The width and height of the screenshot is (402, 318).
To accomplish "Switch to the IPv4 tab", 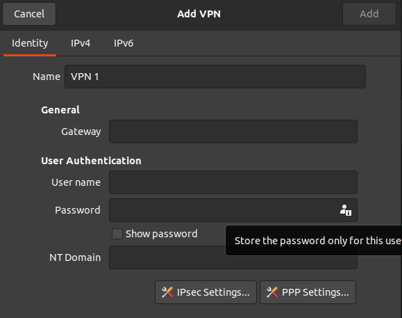I will click(x=81, y=43).
